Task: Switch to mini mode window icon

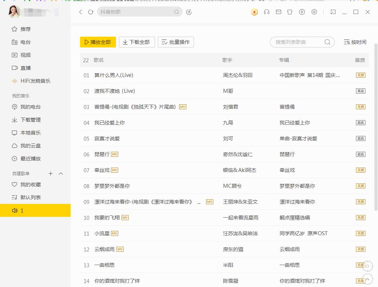Action: [333, 12]
